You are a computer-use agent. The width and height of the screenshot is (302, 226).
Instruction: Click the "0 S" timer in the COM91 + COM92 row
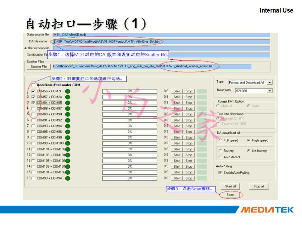pos(166,120)
